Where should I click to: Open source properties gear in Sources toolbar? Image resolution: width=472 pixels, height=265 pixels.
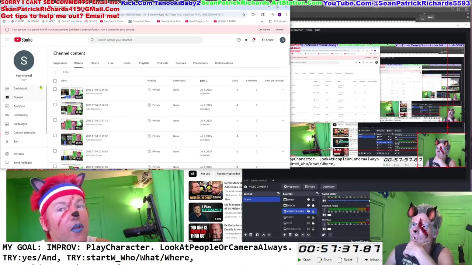pyautogui.click(x=296, y=235)
